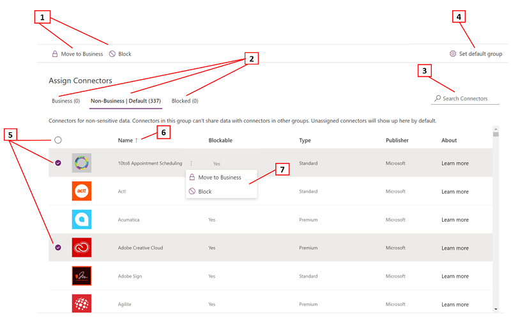Open Set default group settings
The height and width of the screenshot is (320, 511).
tap(476, 54)
